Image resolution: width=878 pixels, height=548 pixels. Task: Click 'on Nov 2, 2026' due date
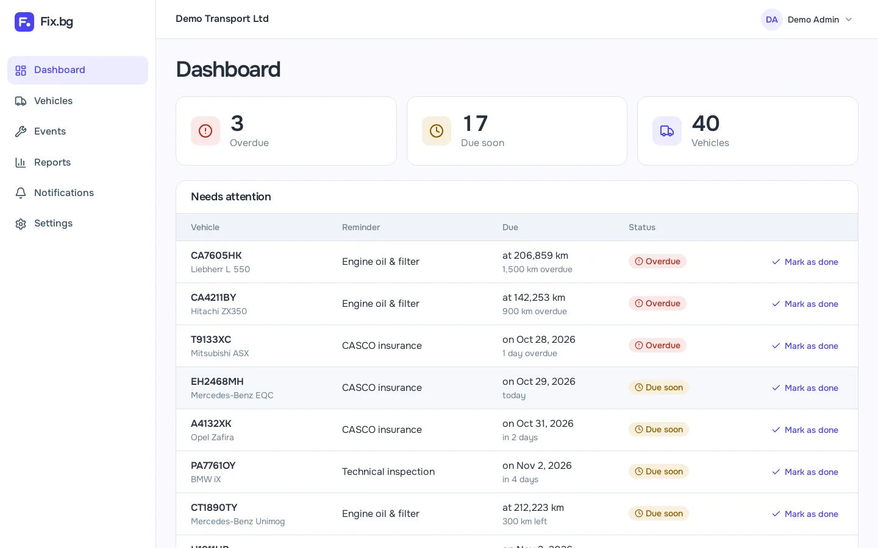pos(537,466)
